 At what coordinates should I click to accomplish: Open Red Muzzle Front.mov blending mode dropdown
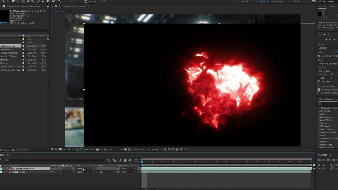coord(84,169)
